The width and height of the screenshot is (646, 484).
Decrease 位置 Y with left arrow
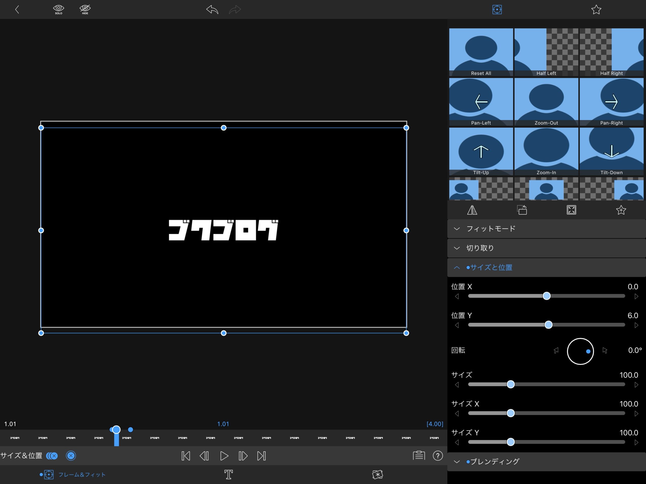[457, 325]
